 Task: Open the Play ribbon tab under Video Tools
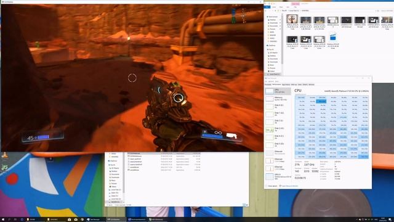(295, 7)
